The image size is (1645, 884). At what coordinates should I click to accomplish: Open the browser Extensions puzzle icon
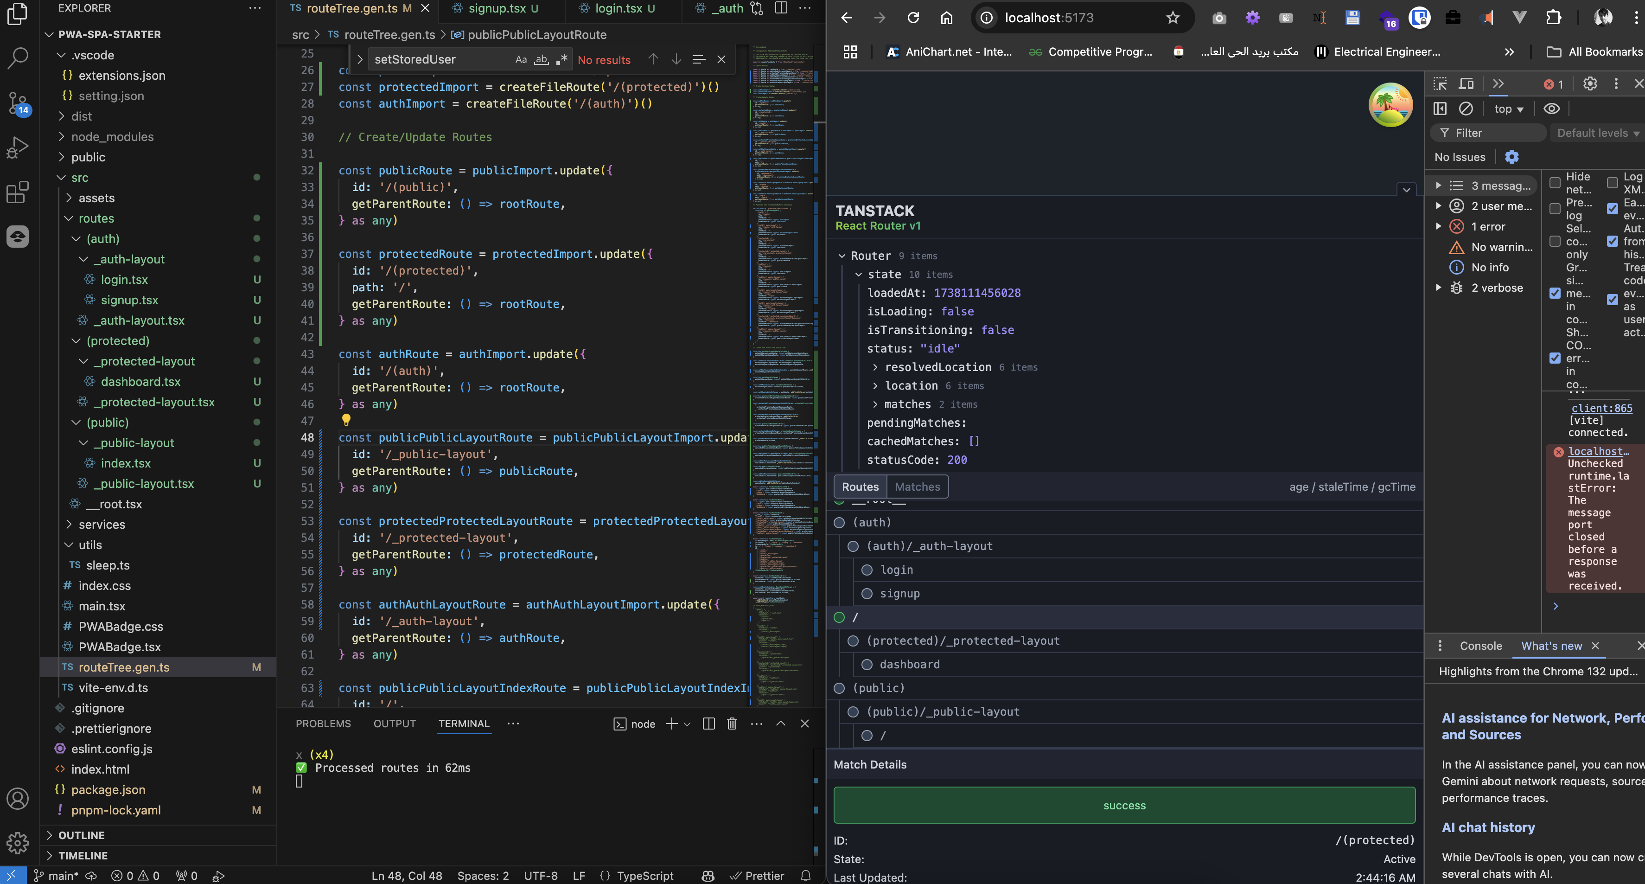[x=1553, y=18]
